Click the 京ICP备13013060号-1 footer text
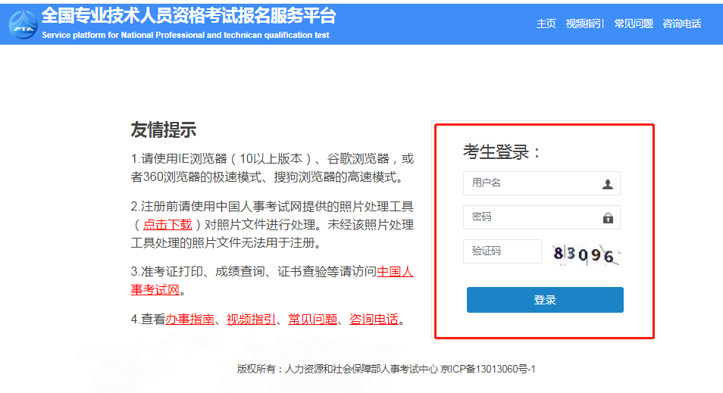This screenshot has width=723, height=393. coord(488,370)
